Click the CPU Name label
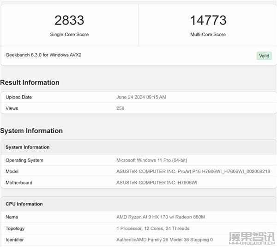The image size is (277, 247). 12,217
